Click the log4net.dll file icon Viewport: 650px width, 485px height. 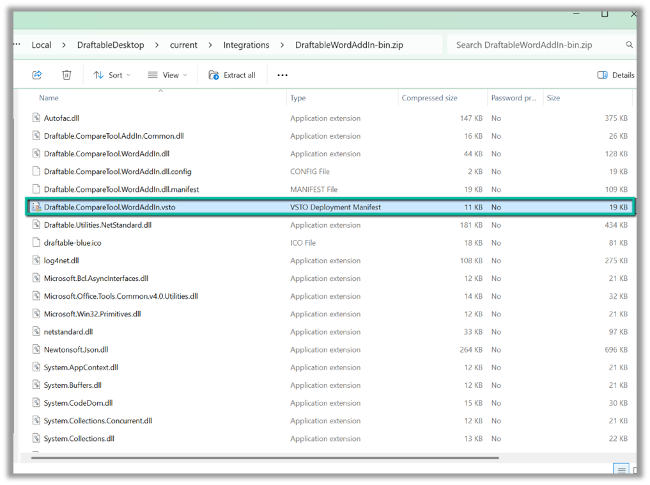tap(36, 260)
